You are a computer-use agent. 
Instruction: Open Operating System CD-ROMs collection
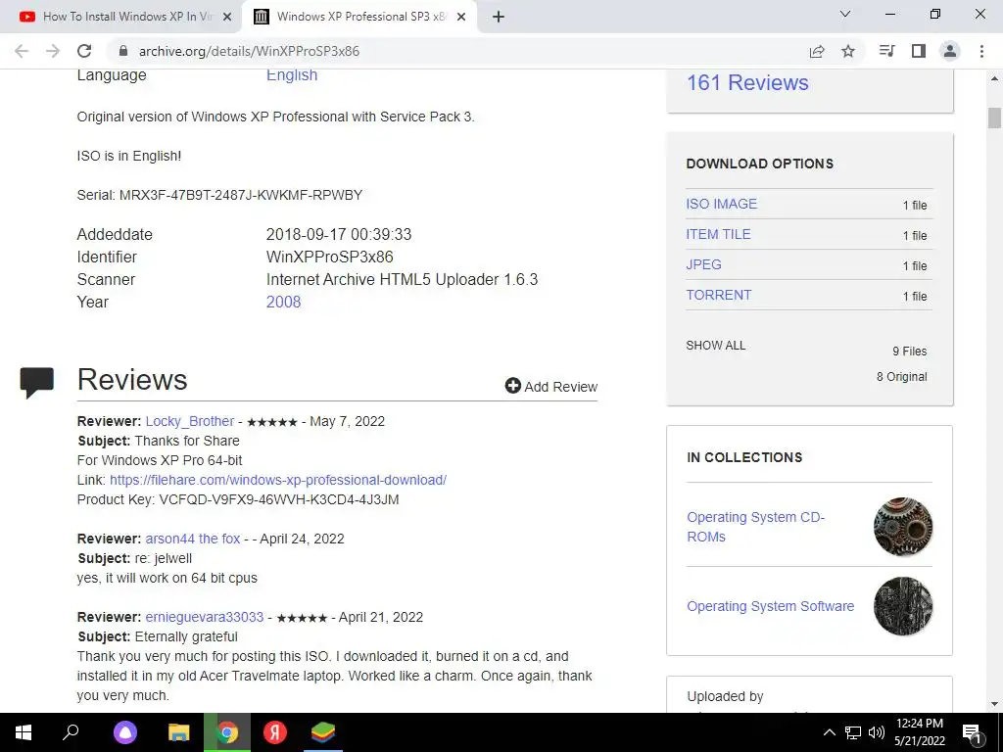click(755, 527)
